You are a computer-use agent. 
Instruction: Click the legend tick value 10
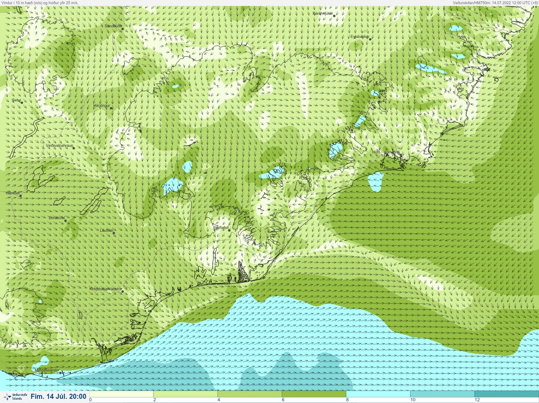(x=413, y=400)
